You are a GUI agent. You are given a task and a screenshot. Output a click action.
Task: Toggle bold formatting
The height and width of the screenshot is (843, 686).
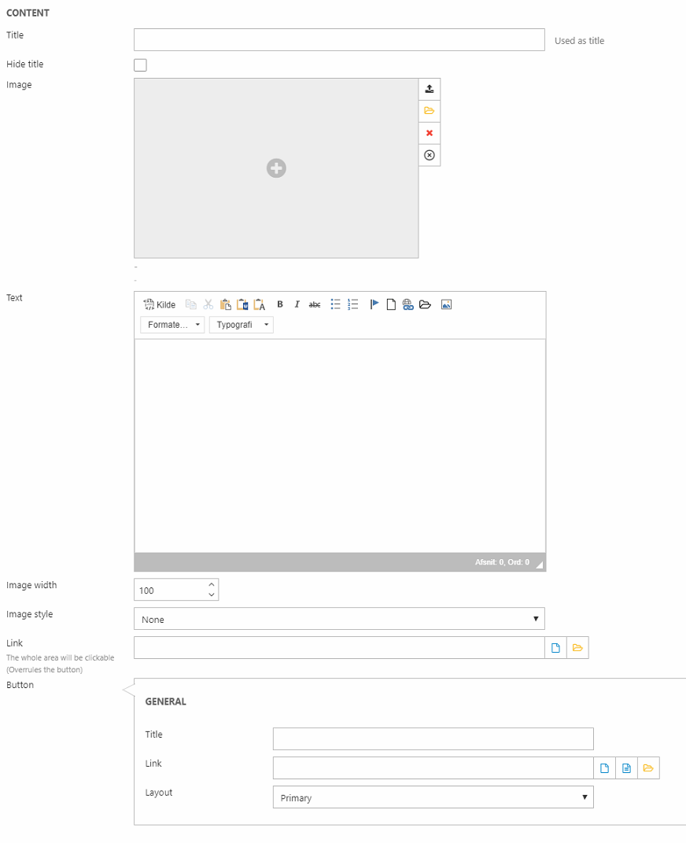280,304
